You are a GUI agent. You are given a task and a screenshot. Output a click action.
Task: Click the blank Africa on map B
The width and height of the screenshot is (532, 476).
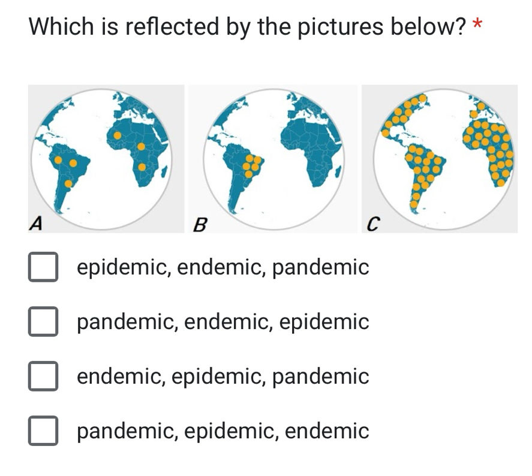pos(313,150)
